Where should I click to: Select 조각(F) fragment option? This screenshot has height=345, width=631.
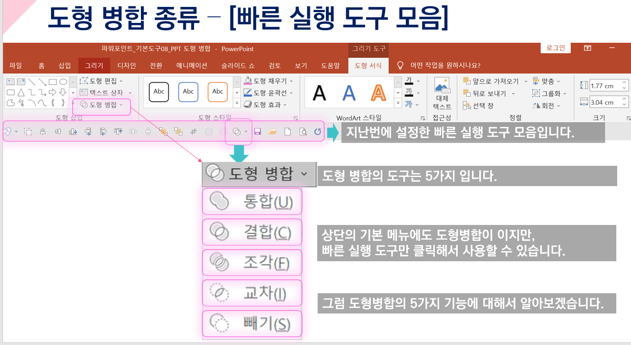point(252,262)
